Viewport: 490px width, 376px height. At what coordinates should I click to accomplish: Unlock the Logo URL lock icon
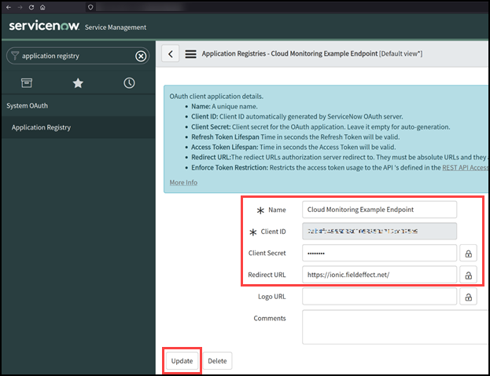[x=468, y=297]
